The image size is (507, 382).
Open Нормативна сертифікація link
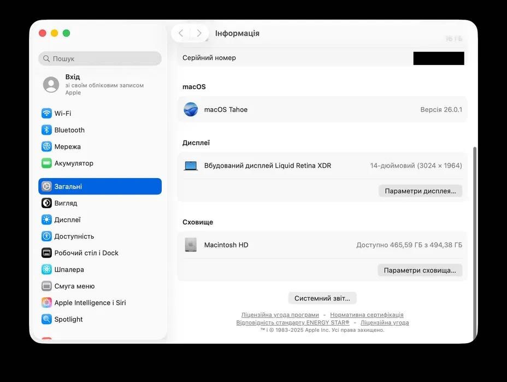tap(367, 315)
